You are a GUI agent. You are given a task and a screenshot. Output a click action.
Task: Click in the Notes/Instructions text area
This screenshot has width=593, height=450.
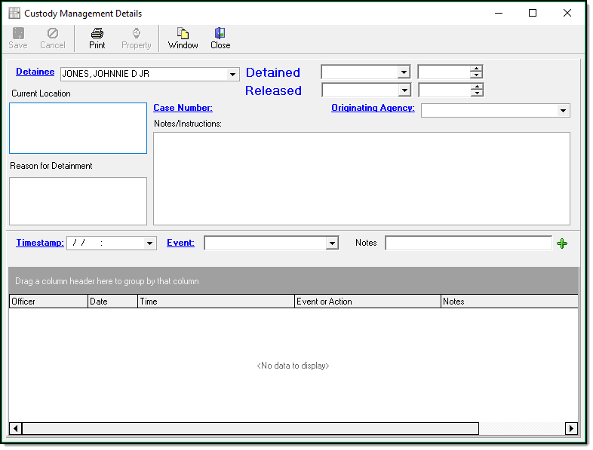coord(361,178)
